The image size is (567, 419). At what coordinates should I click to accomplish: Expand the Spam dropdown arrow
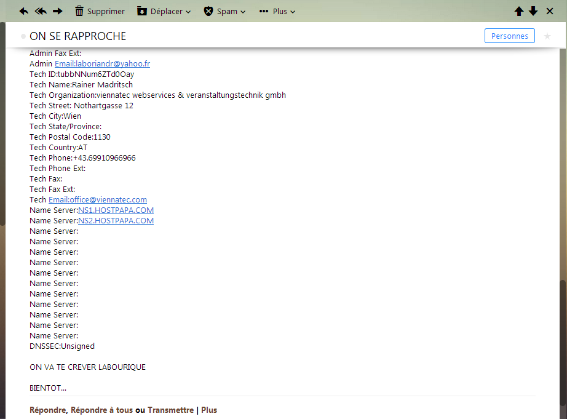tap(243, 12)
